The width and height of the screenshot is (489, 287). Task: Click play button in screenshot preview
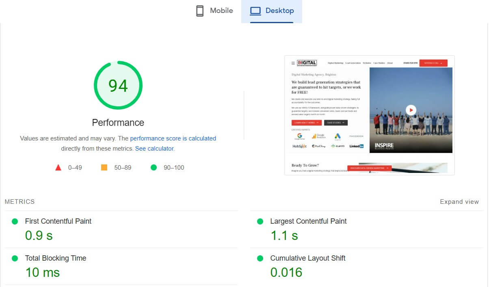pos(411,110)
